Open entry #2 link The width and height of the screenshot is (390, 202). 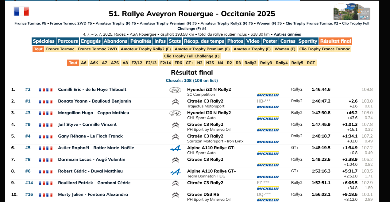28,90
